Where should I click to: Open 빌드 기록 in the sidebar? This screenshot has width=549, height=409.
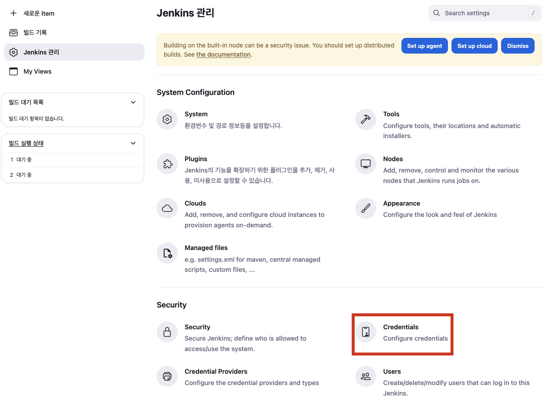click(x=74, y=33)
